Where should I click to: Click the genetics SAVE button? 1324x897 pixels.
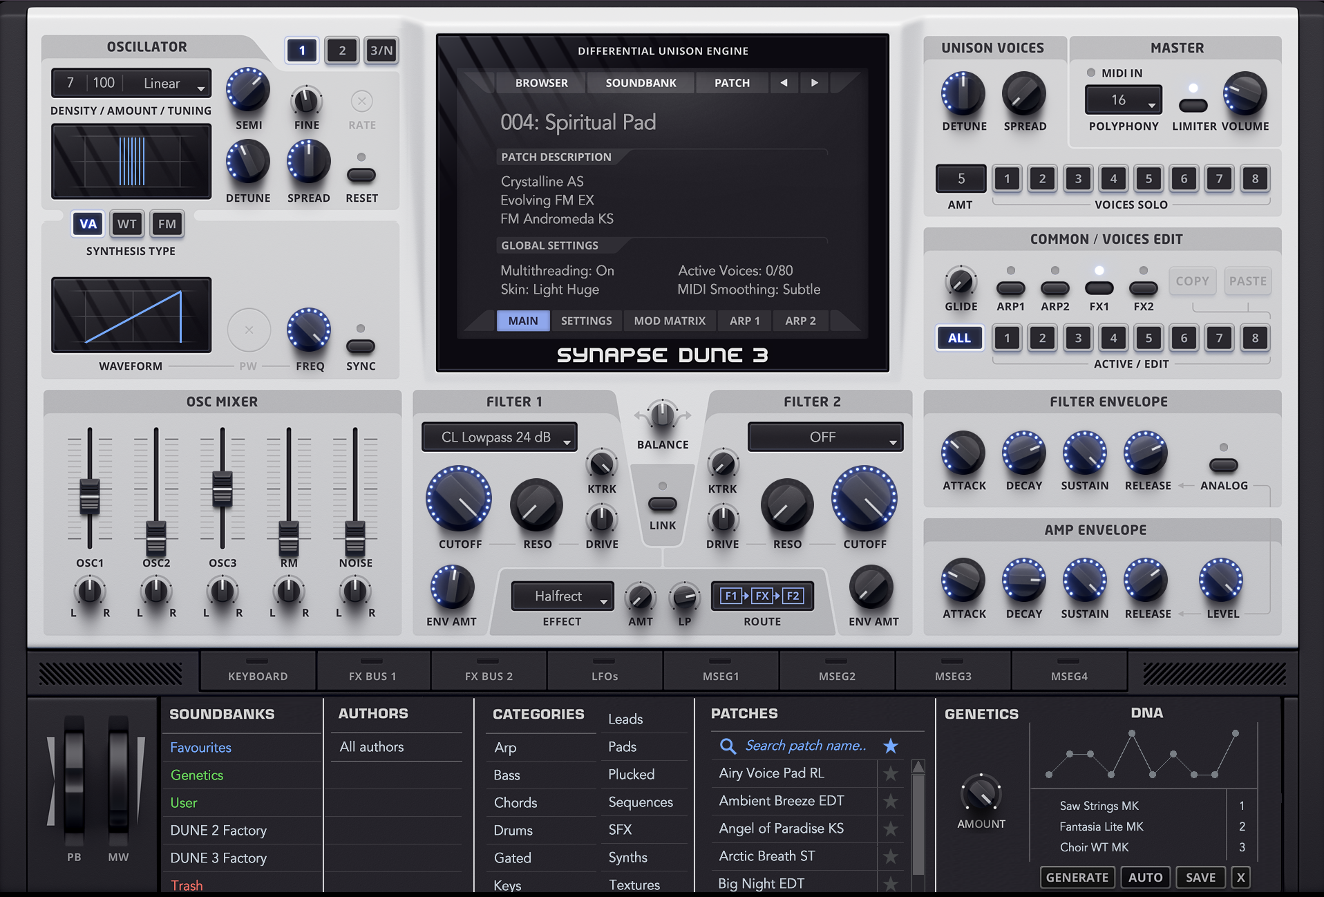1200,877
